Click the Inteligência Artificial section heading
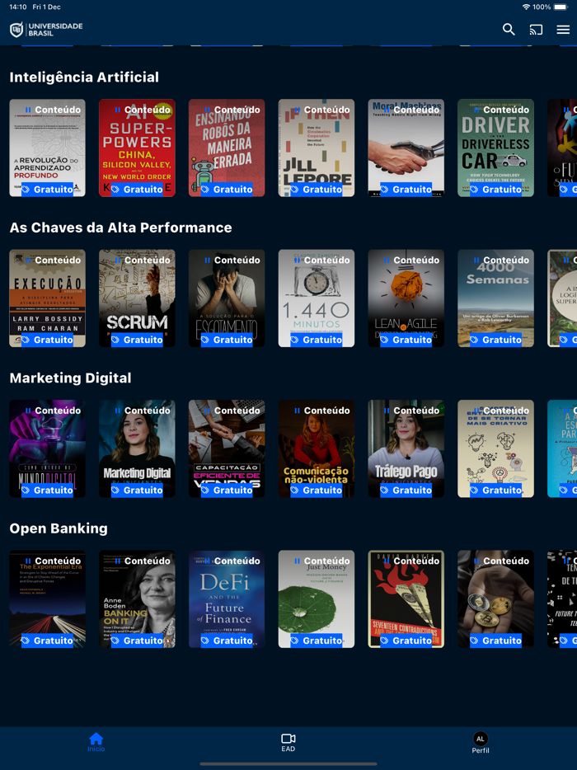Screen dimensions: 577x770 tap(84, 77)
